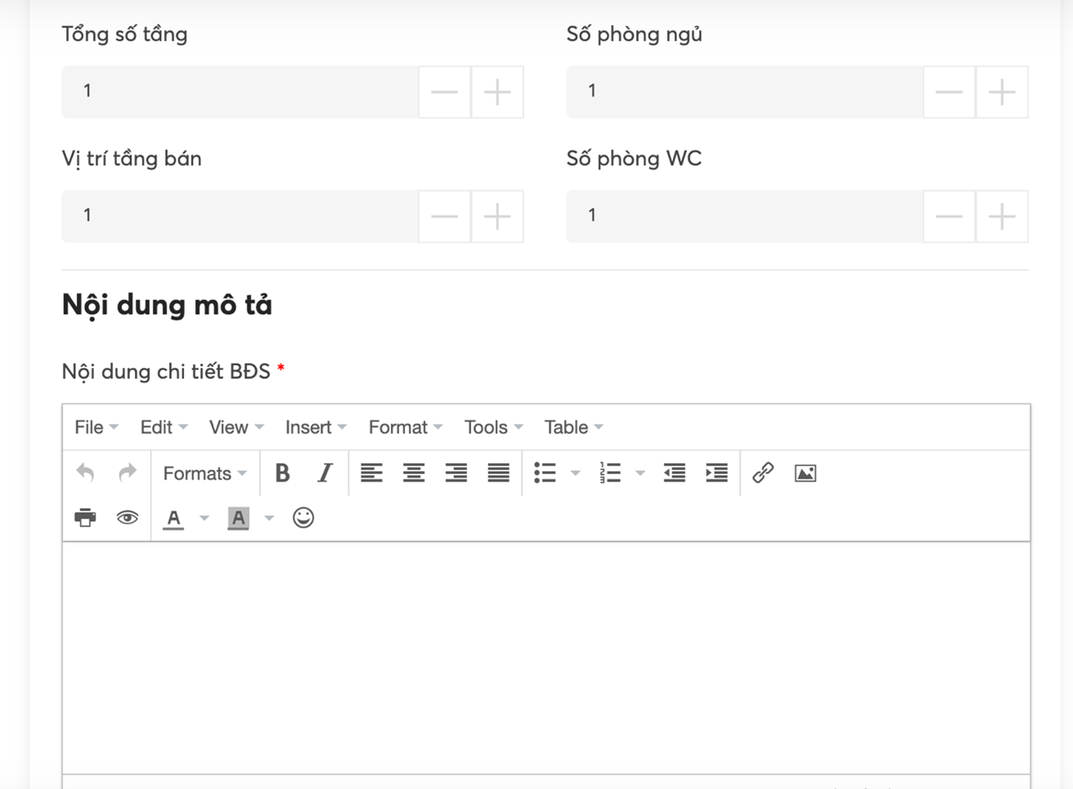Click inside the description editor body

click(546, 657)
